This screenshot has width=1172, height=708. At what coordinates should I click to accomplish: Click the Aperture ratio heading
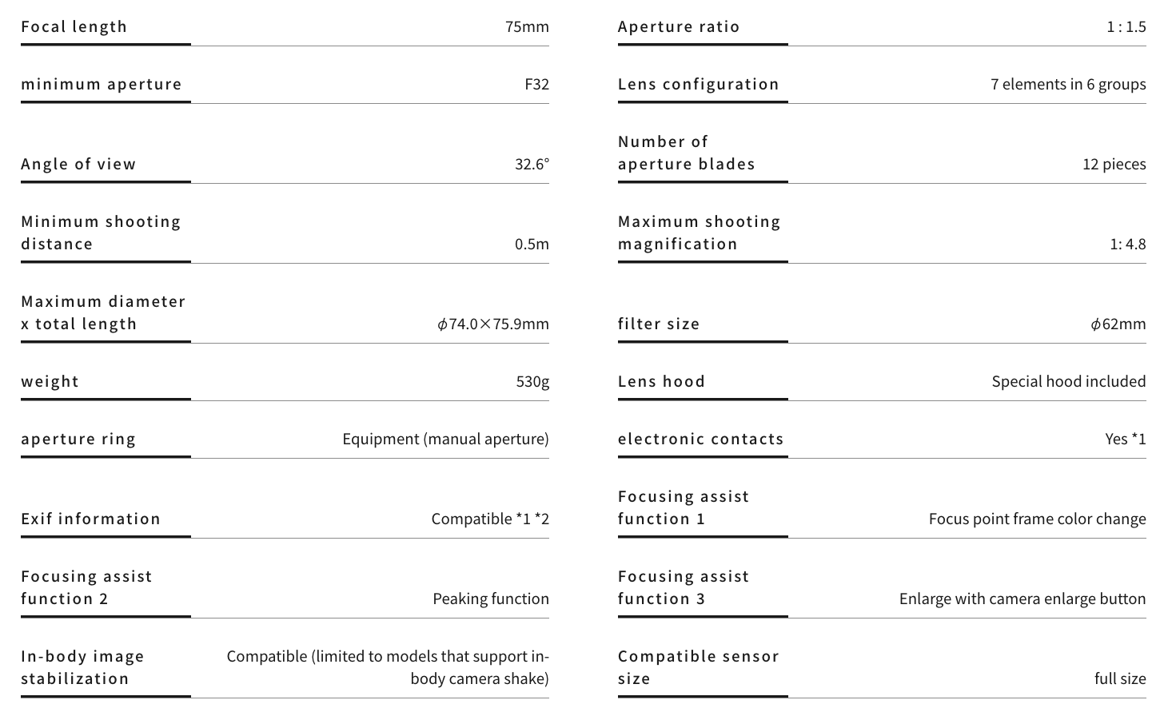[679, 26]
